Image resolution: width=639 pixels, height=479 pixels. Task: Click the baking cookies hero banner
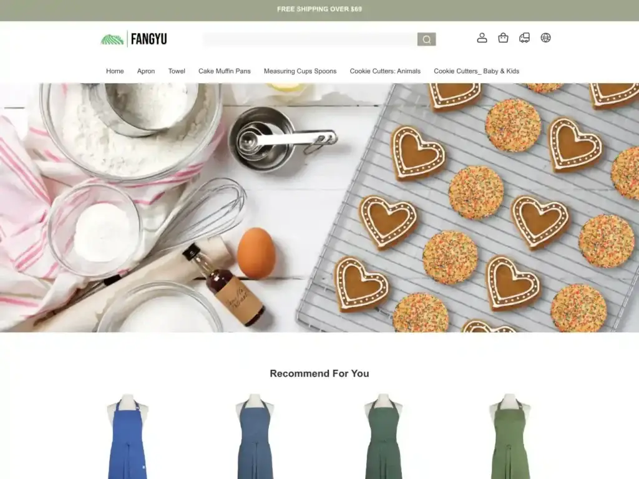coord(319,208)
